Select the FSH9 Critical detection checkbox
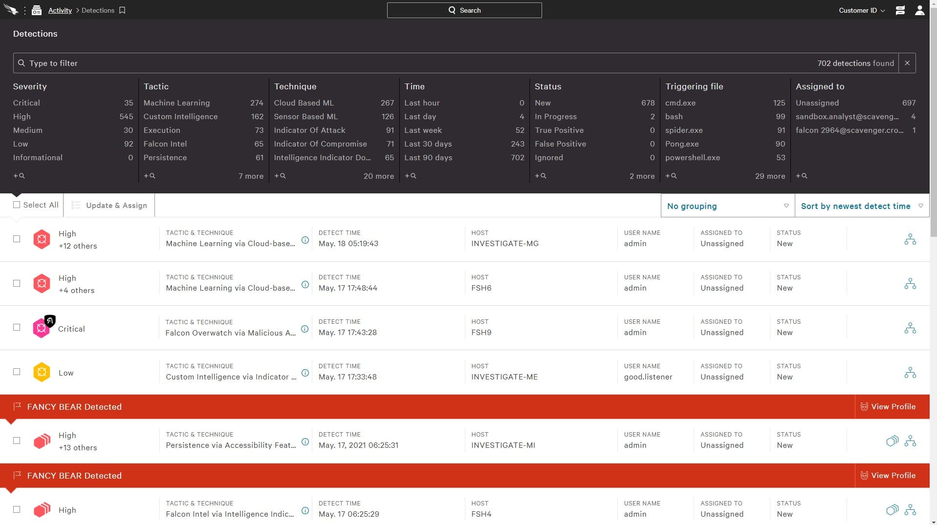The height and width of the screenshot is (525, 937). tap(17, 327)
